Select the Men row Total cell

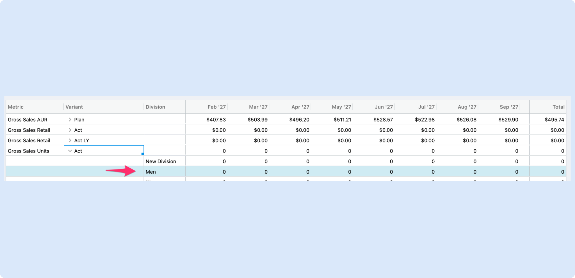pyautogui.click(x=548, y=172)
